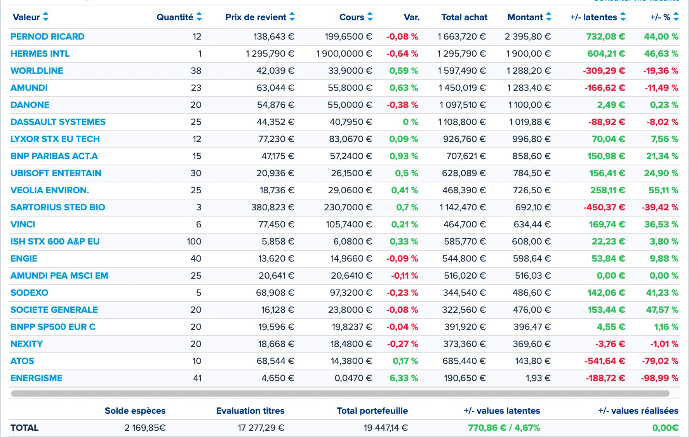This screenshot has height=437, width=689.
Task: Click the Cours column header
Action: pos(352,17)
